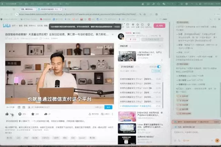The height and width of the screenshot is (147, 221).
Task: Click the uploader's round avatar
Action: tap(121, 36)
